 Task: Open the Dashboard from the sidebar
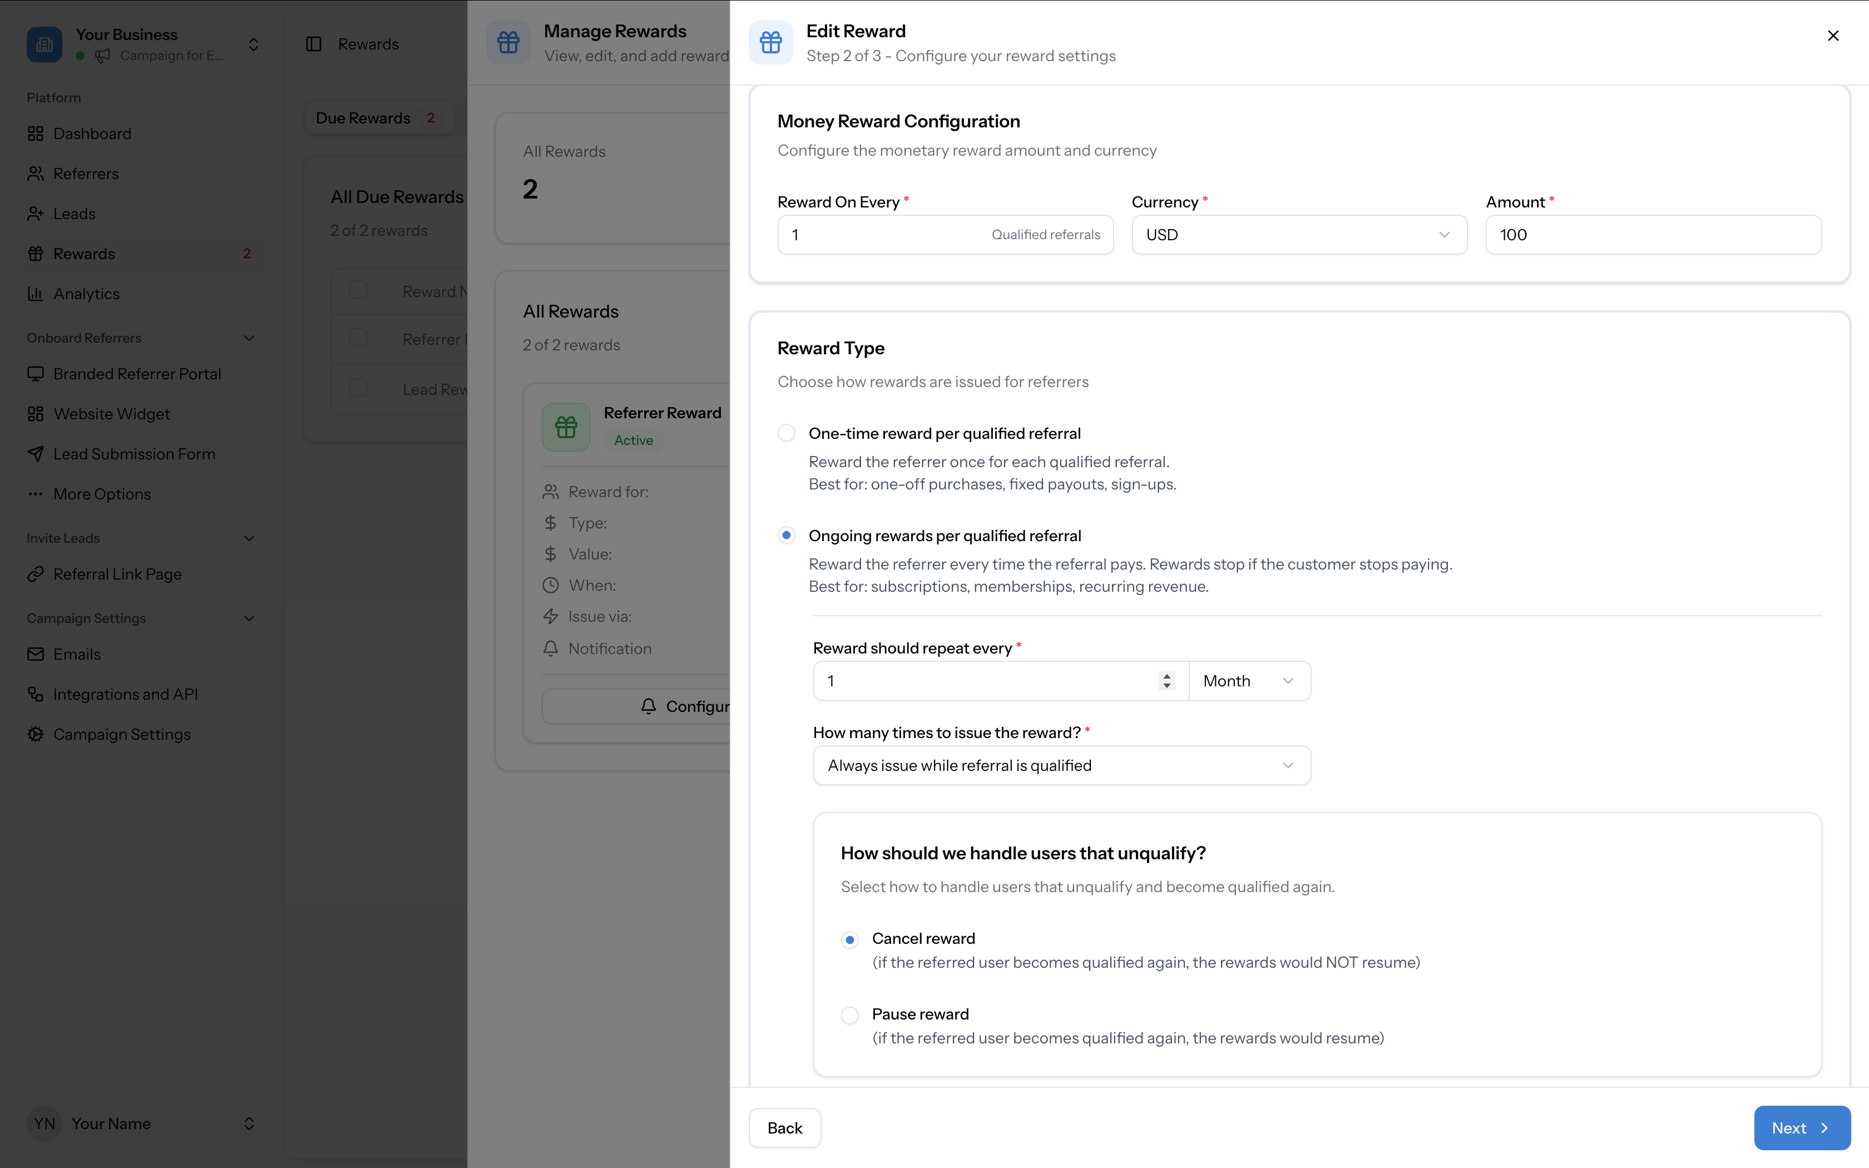[x=92, y=133]
